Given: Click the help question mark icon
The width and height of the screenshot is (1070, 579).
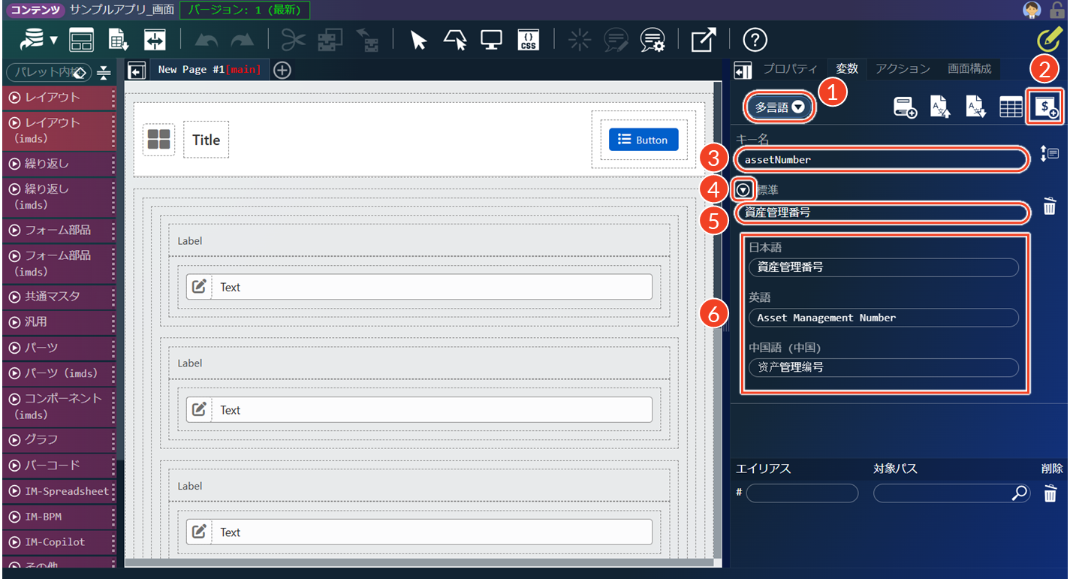Looking at the screenshot, I should click(755, 41).
